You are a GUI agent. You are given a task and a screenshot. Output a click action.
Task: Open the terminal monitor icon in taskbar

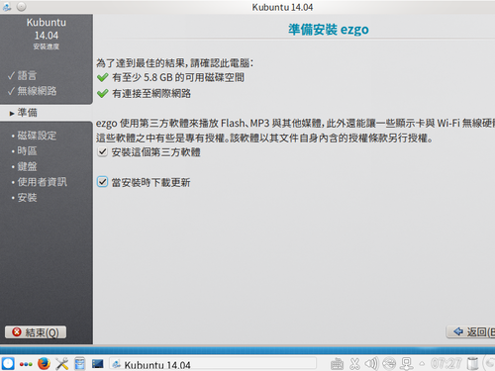[x=98, y=364]
